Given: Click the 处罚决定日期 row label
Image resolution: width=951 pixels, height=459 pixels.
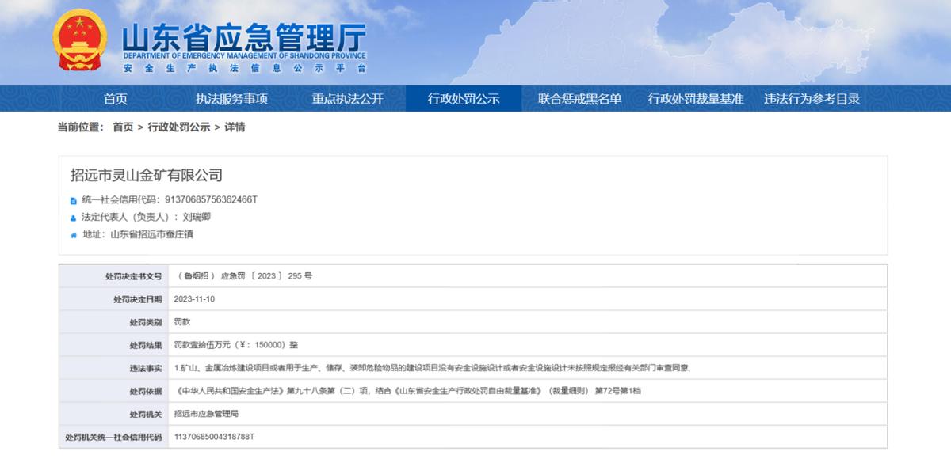Looking at the screenshot, I should [138, 299].
